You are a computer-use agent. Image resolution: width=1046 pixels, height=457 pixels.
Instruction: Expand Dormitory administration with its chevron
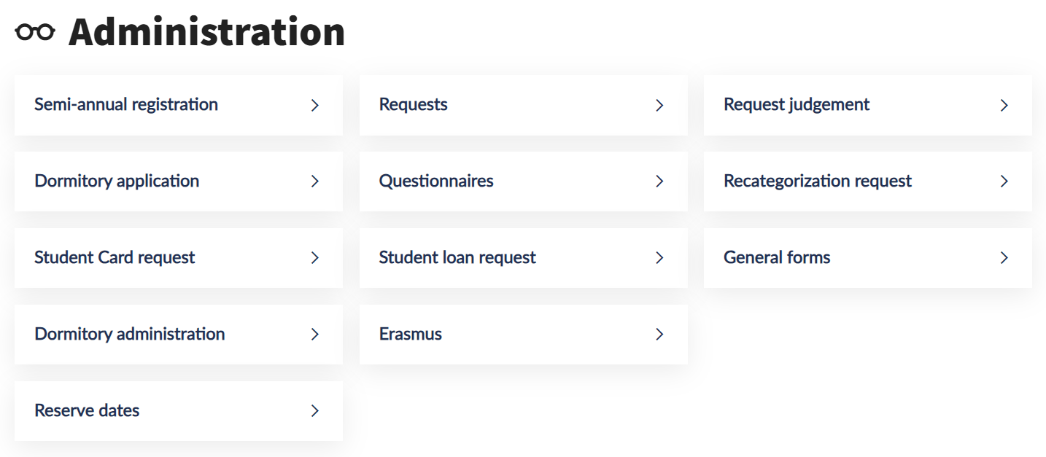point(315,335)
